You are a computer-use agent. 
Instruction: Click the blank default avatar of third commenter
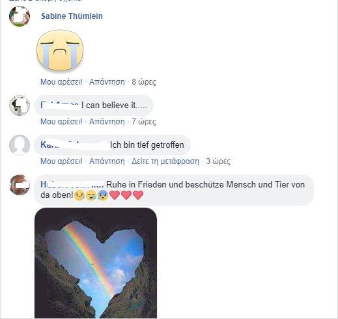coord(20,145)
